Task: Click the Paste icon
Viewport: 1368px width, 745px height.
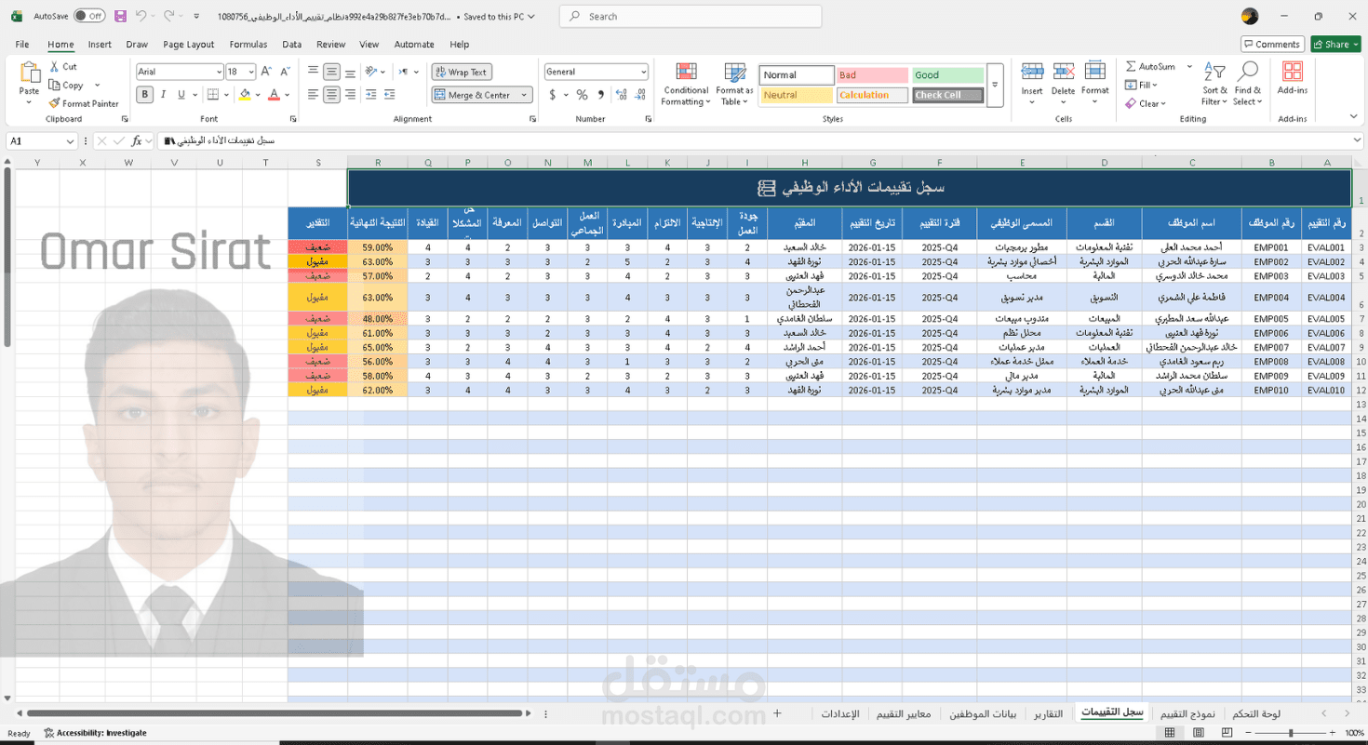Action: tap(30, 73)
